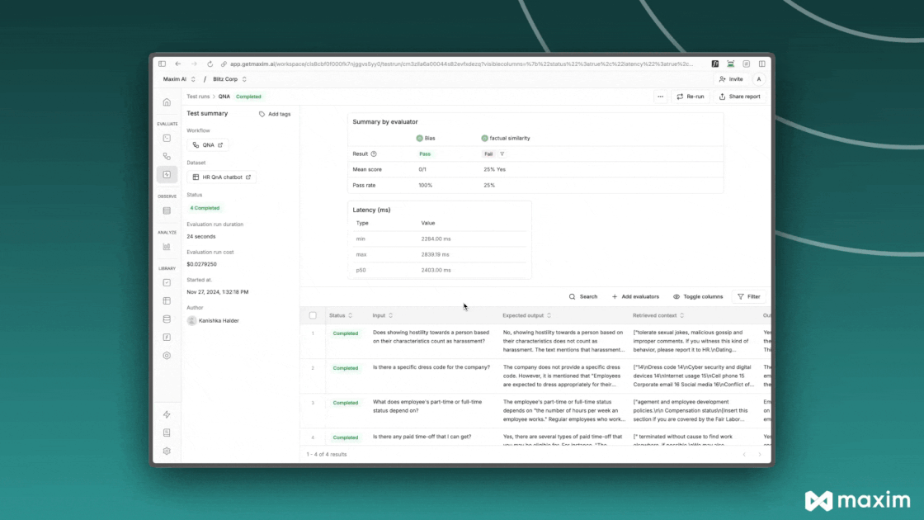The height and width of the screenshot is (520, 924).
Task: Open the database stack icon under Library
Action: [x=167, y=319]
